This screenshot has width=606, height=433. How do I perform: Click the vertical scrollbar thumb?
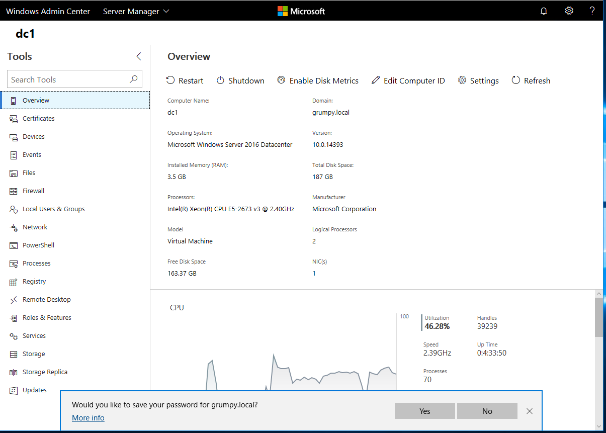tap(598, 317)
